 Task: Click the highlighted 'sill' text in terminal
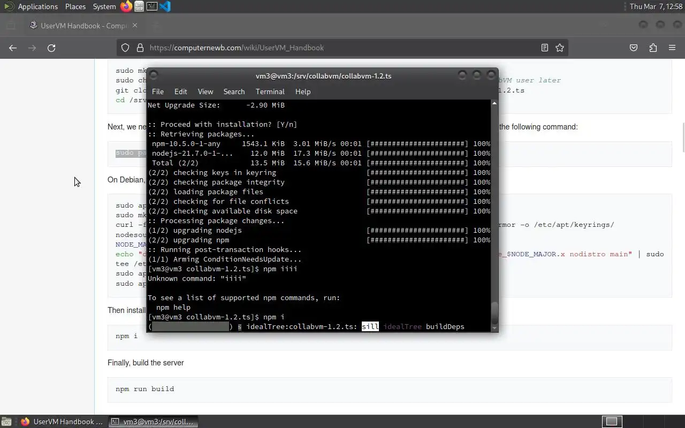click(370, 326)
